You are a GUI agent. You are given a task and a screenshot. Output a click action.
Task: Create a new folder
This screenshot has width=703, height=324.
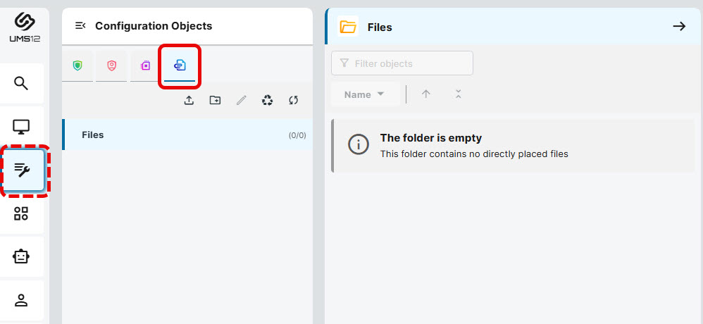point(216,101)
